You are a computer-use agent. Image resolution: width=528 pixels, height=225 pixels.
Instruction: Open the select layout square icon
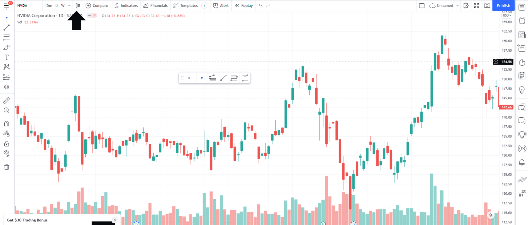tap(422, 5)
